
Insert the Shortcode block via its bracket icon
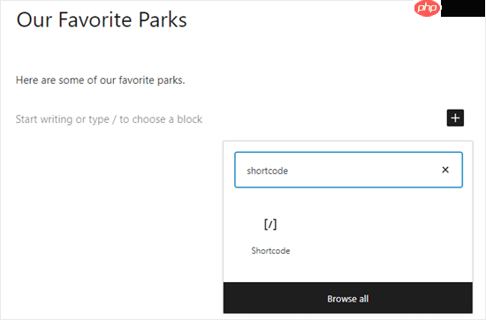[x=270, y=225]
